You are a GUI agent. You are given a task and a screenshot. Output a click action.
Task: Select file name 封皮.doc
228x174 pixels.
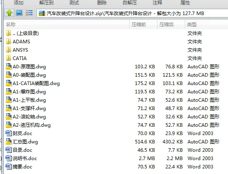coord(22,133)
